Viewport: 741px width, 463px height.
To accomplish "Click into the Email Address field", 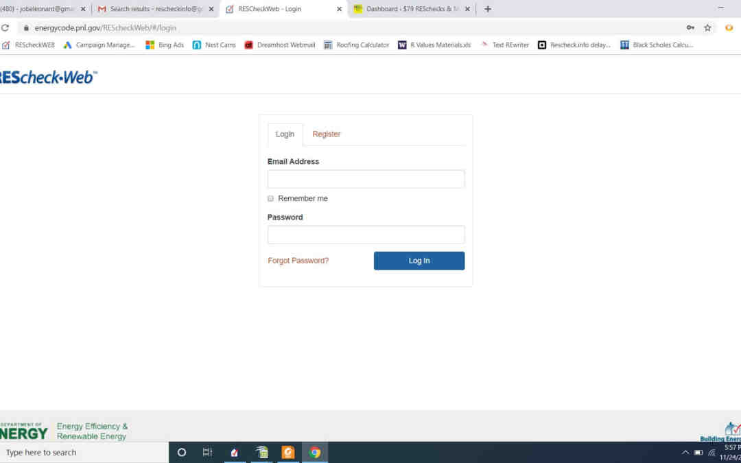I will 366,179.
